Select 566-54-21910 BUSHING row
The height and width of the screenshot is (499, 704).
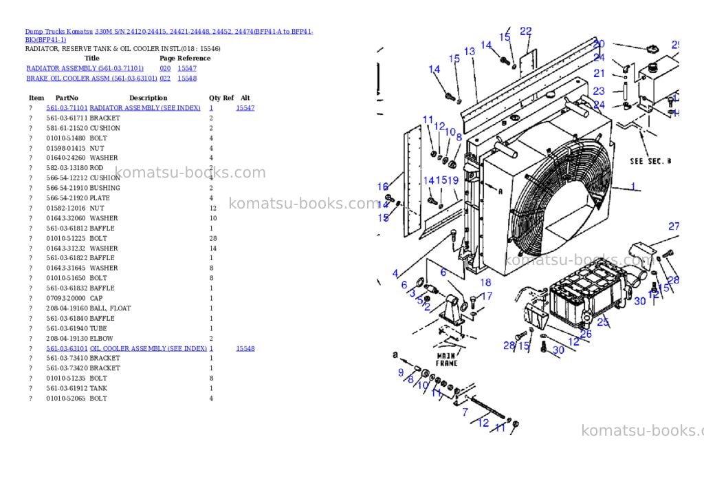pos(121,188)
